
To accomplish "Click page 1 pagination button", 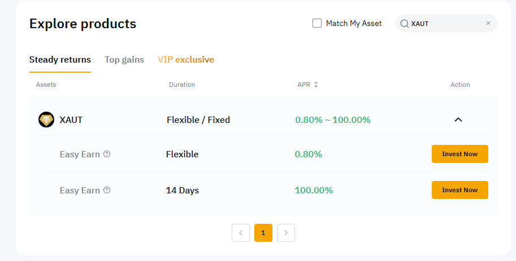I will [263, 232].
